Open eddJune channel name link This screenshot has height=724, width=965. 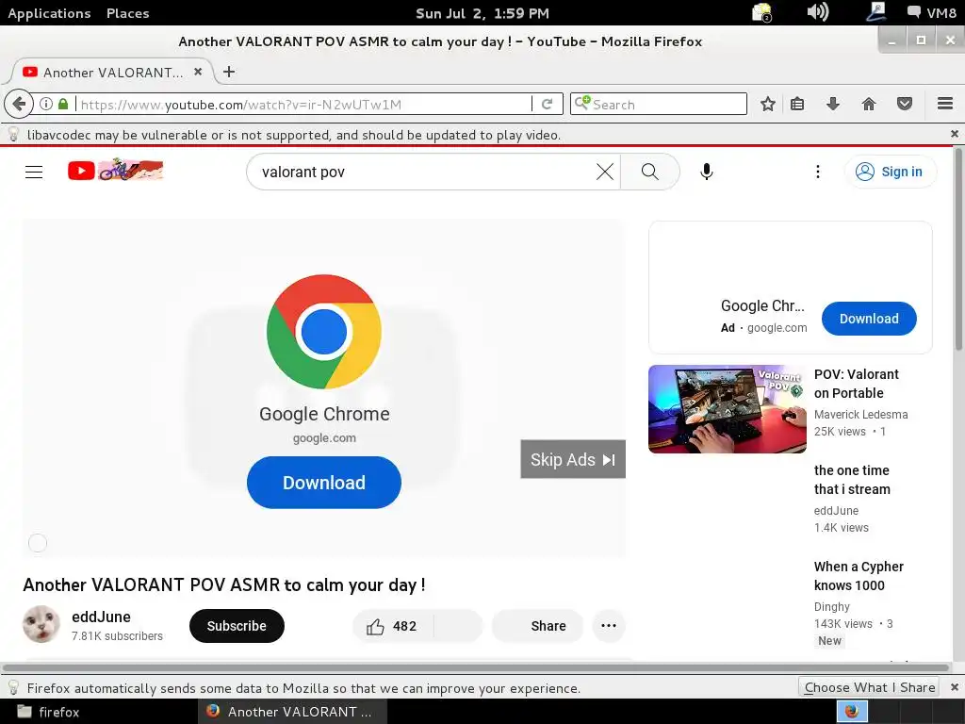pyautogui.click(x=101, y=617)
